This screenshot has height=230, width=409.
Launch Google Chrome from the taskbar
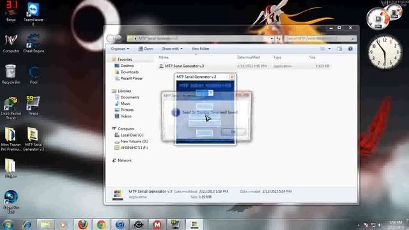102,224
